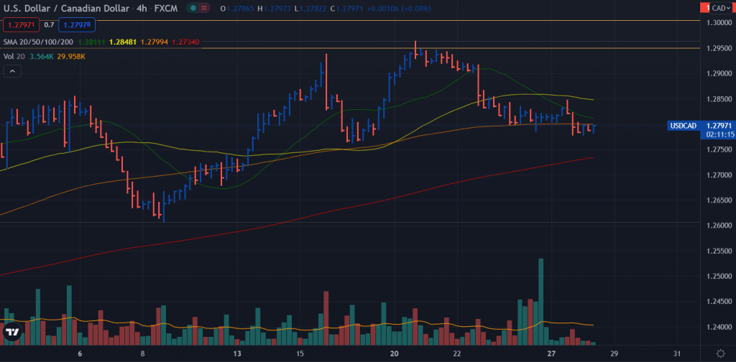
Task: Open chart settings gear icon
Action: pyautogui.click(x=720, y=353)
